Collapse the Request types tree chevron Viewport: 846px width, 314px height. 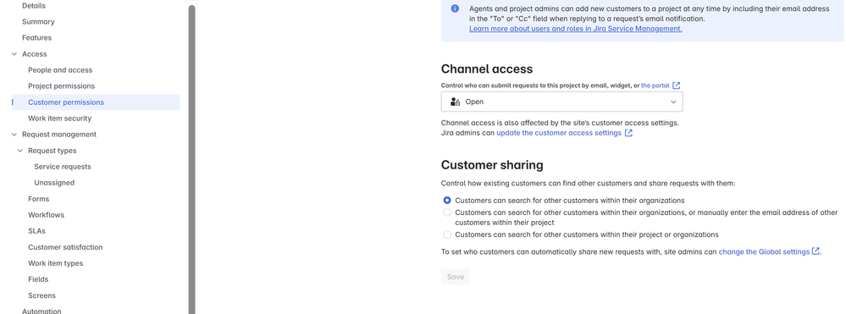tap(20, 151)
